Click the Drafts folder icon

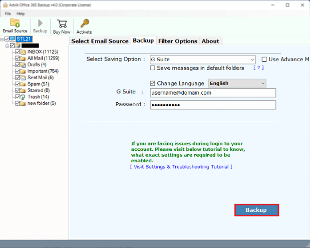pyautogui.click(x=24, y=65)
